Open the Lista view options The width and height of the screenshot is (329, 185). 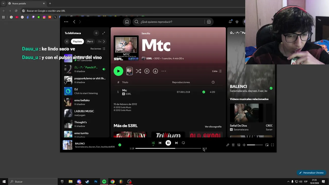(217, 71)
